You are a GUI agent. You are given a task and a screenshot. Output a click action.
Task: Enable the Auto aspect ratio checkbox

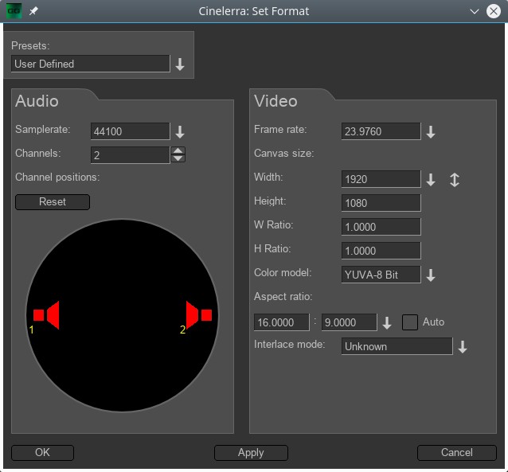(410, 322)
